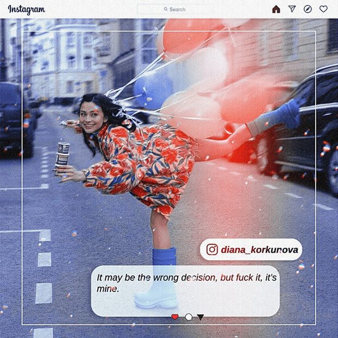338x338 pixels.
Task: Click Instagram camera glyph beside the username
Action: click(x=212, y=249)
